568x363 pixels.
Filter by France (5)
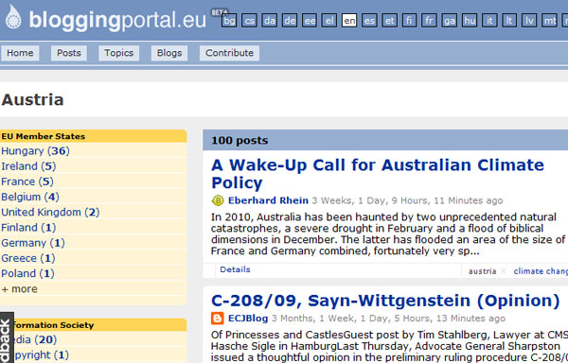(27, 181)
